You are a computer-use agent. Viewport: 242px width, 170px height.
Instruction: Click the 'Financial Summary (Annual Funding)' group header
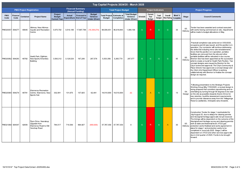[x=76, y=10]
